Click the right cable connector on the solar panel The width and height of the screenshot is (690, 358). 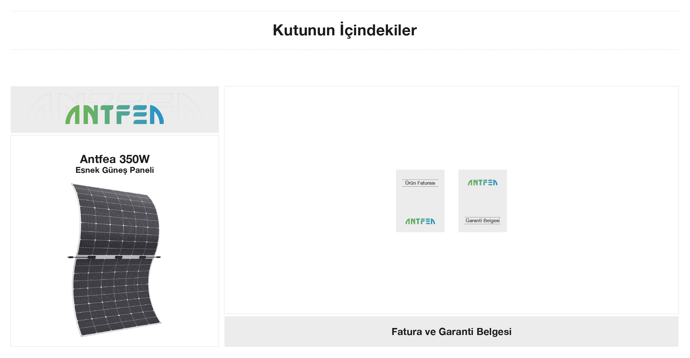(158, 257)
